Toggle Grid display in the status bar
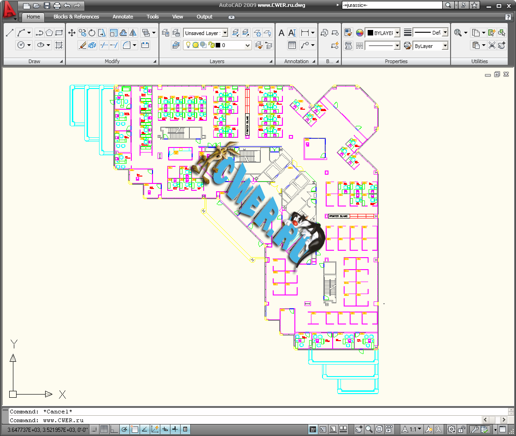The width and height of the screenshot is (516, 436). click(104, 429)
